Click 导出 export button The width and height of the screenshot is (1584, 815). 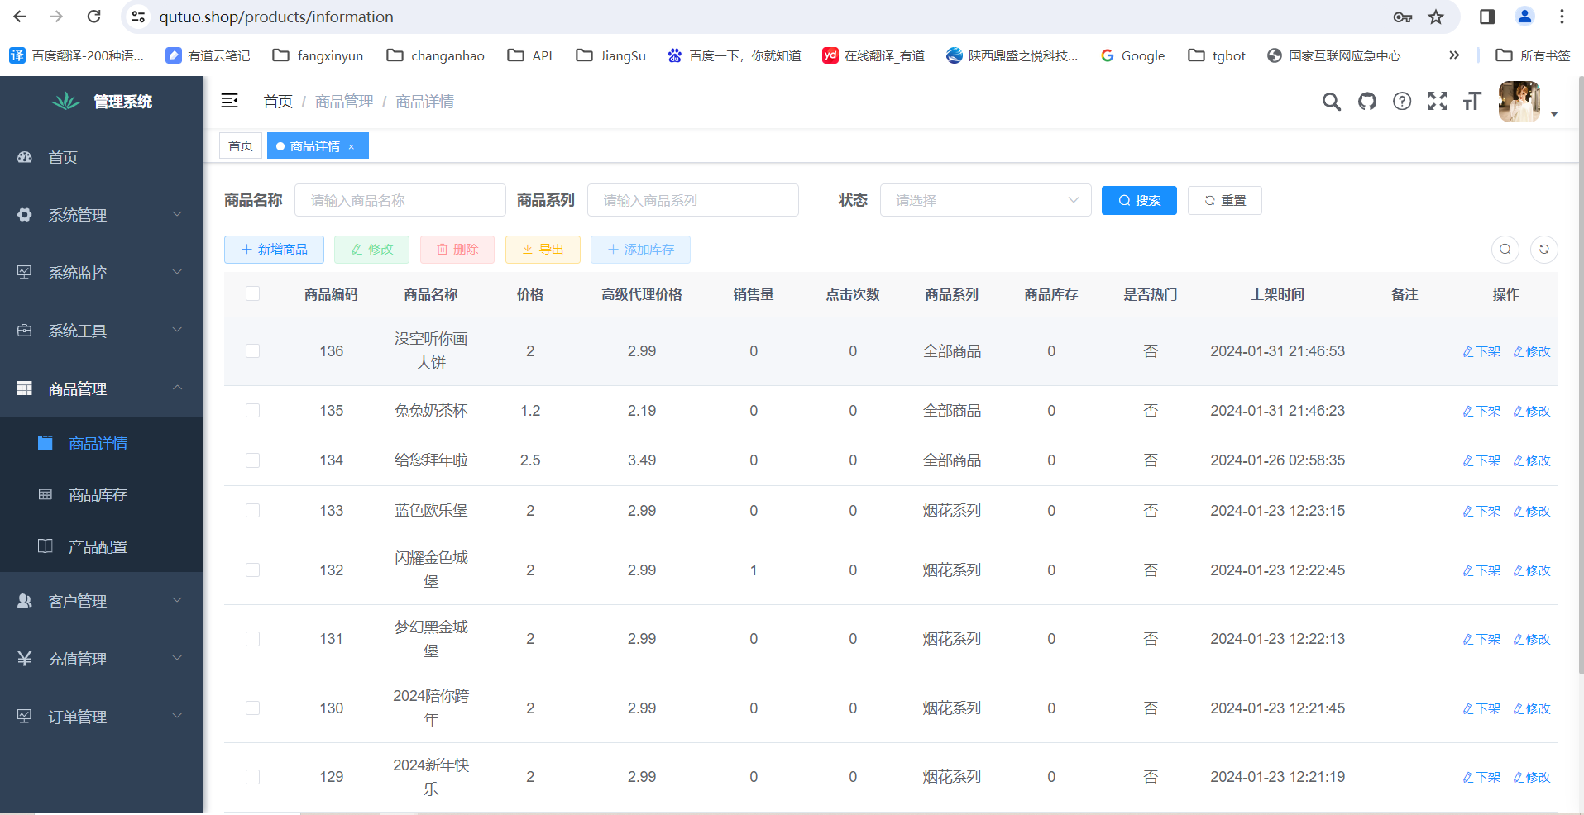click(x=543, y=249)
